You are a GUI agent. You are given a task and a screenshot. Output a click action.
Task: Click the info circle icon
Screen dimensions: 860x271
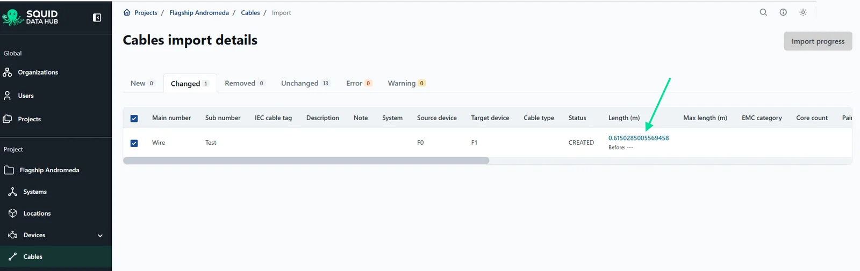pyautogui.click(x=783, y=12)
